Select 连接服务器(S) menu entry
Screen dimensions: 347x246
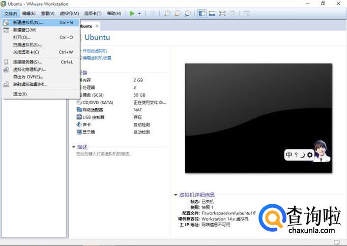[27, 62]
